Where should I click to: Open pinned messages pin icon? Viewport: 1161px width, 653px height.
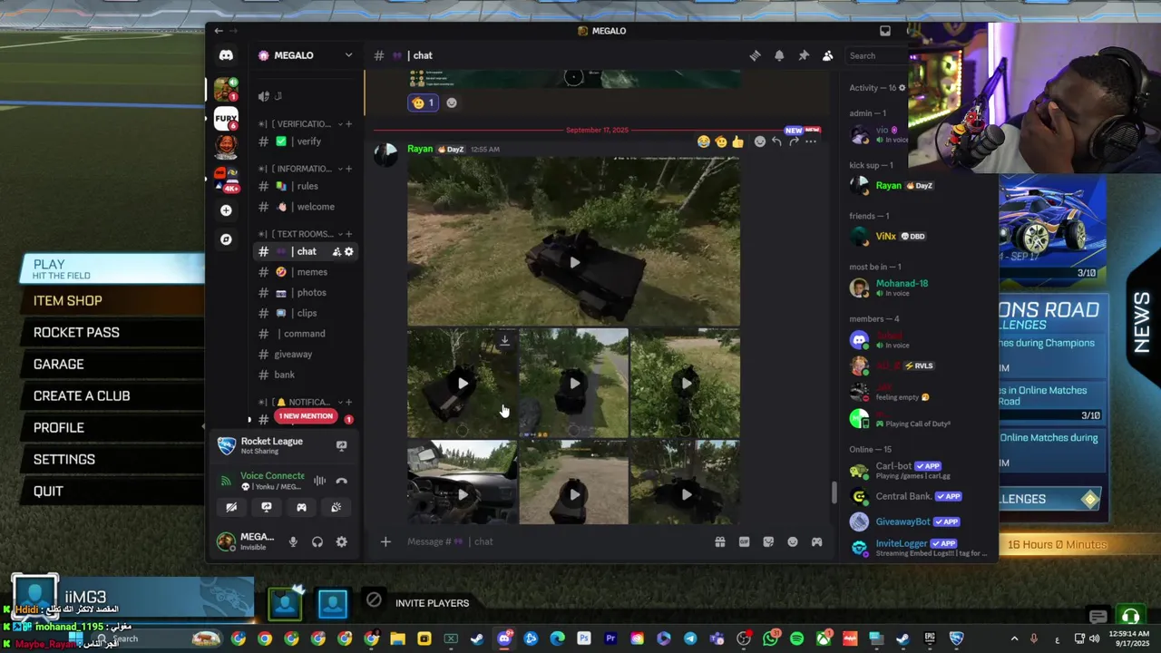[x=804, y=55]
